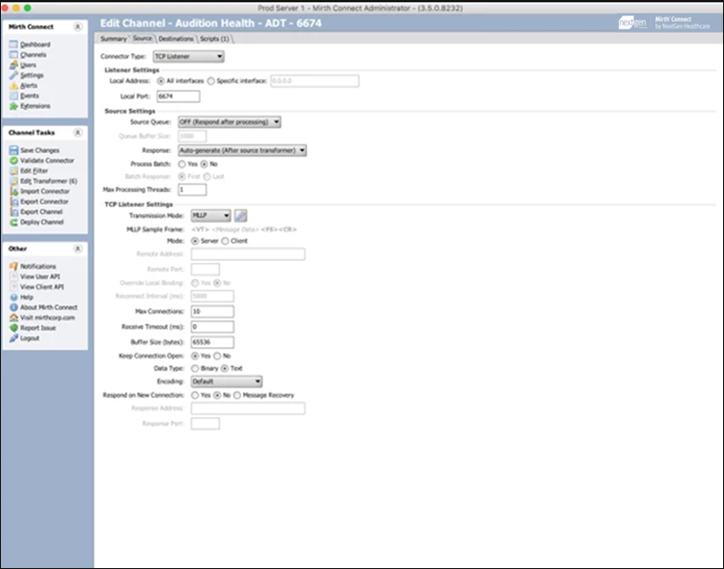The image size is (724, 569).
Task: Collapse the Channel Tasks panel
Action: coord(77,133)
